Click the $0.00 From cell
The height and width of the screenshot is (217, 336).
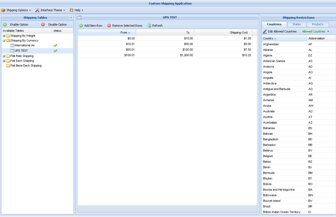pyautogui.click(x=107, y=38)
